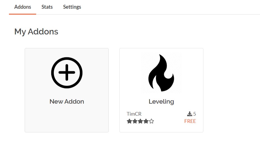Click the plus circle icon
Image resolution: width=260 pixels, height=146 pixels.
pyautogui.click(x=67, y=73)
